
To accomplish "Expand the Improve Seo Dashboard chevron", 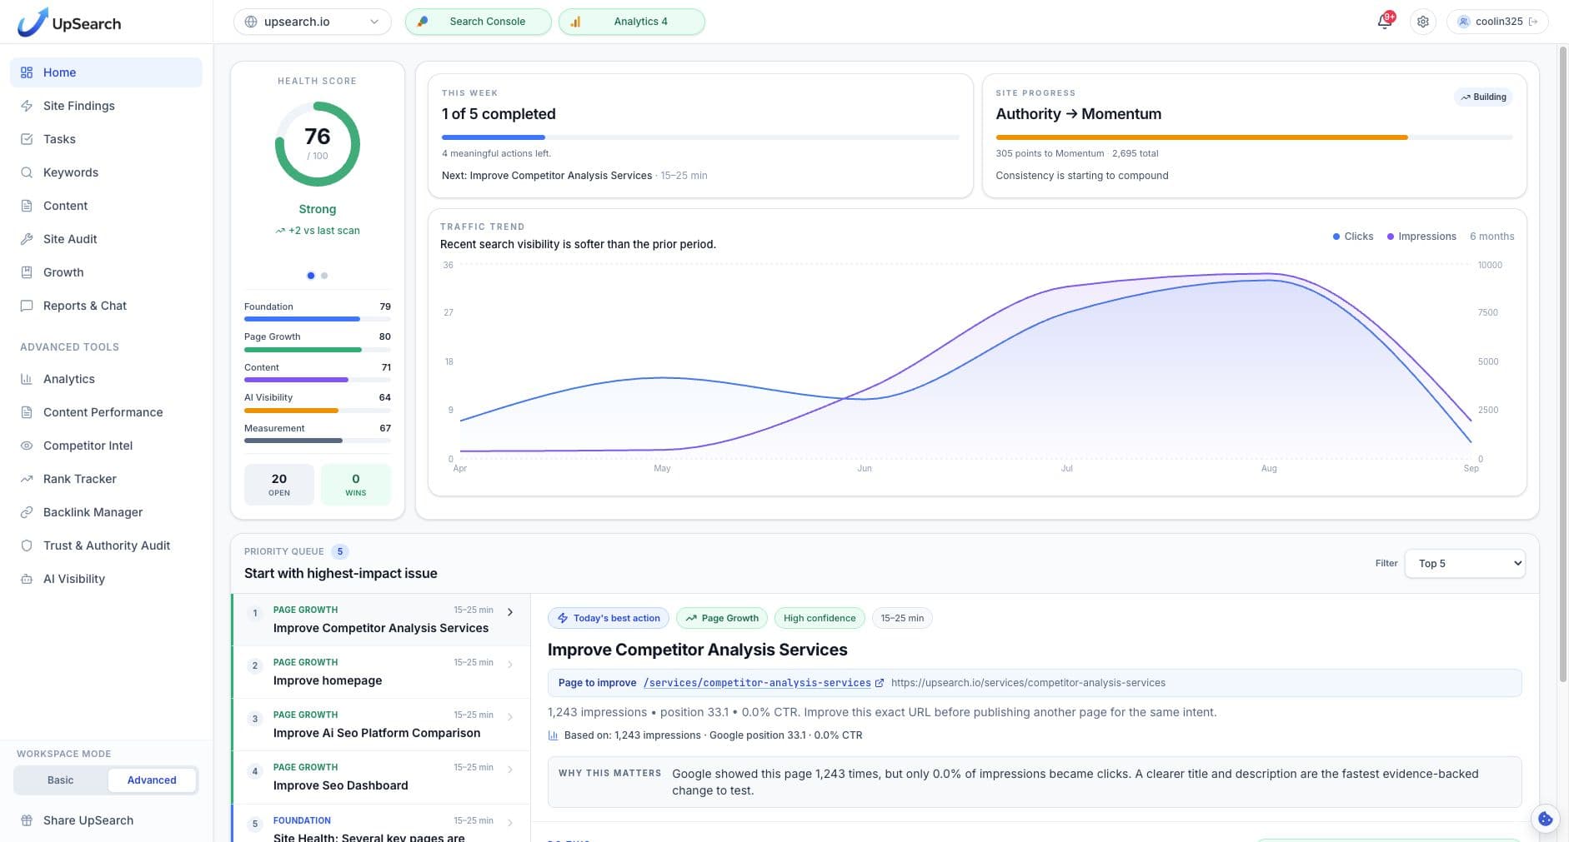I will coord(510,770).
